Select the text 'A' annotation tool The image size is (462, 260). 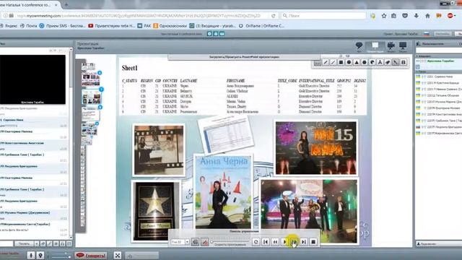380,63
